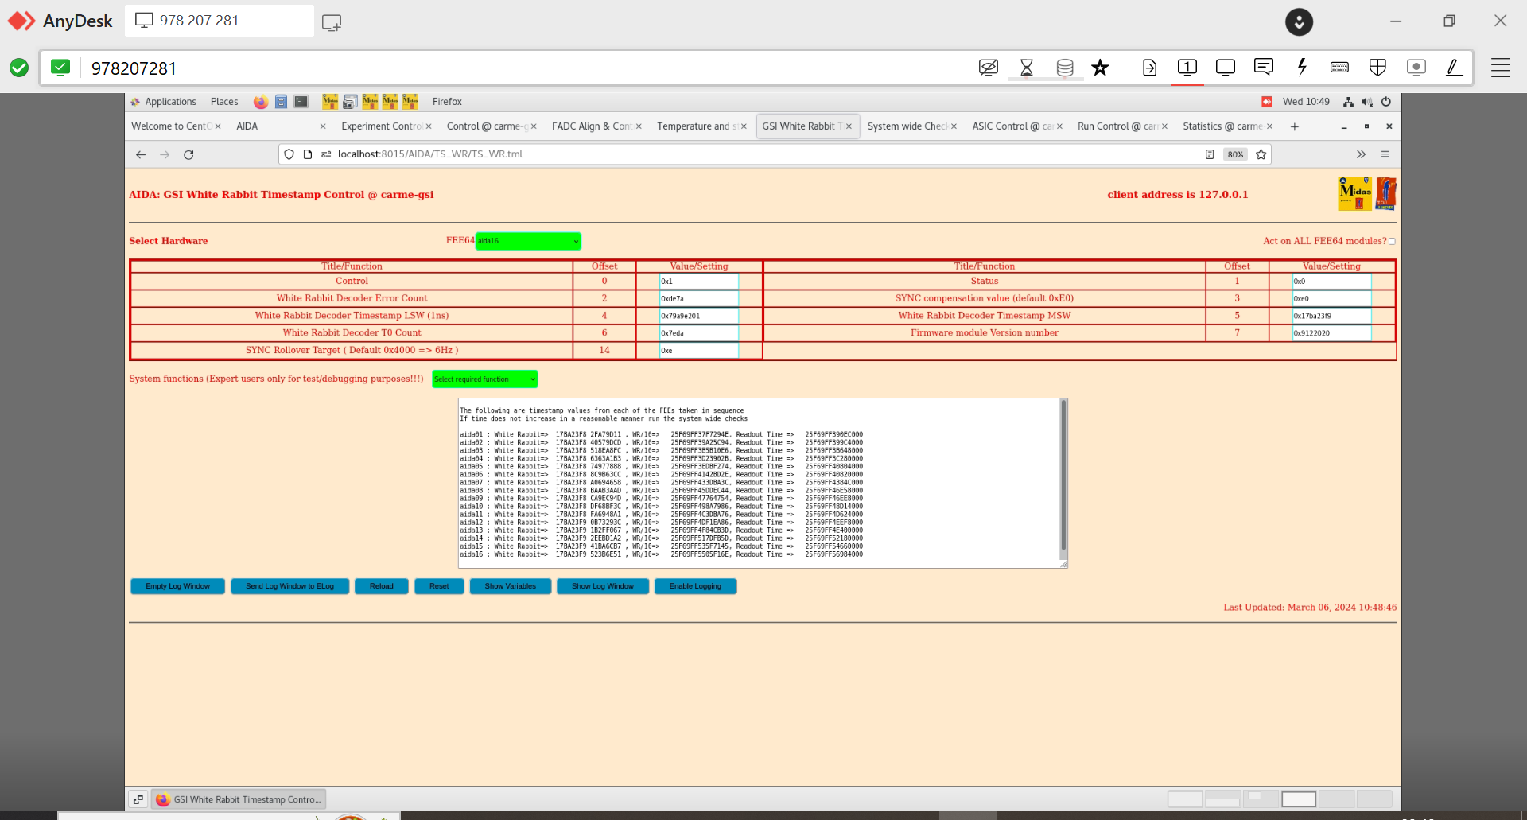The height and width of the screenshot is (820, 1527).
Task: Switch to System wide Check tab
Action: [x=907, y=126]
